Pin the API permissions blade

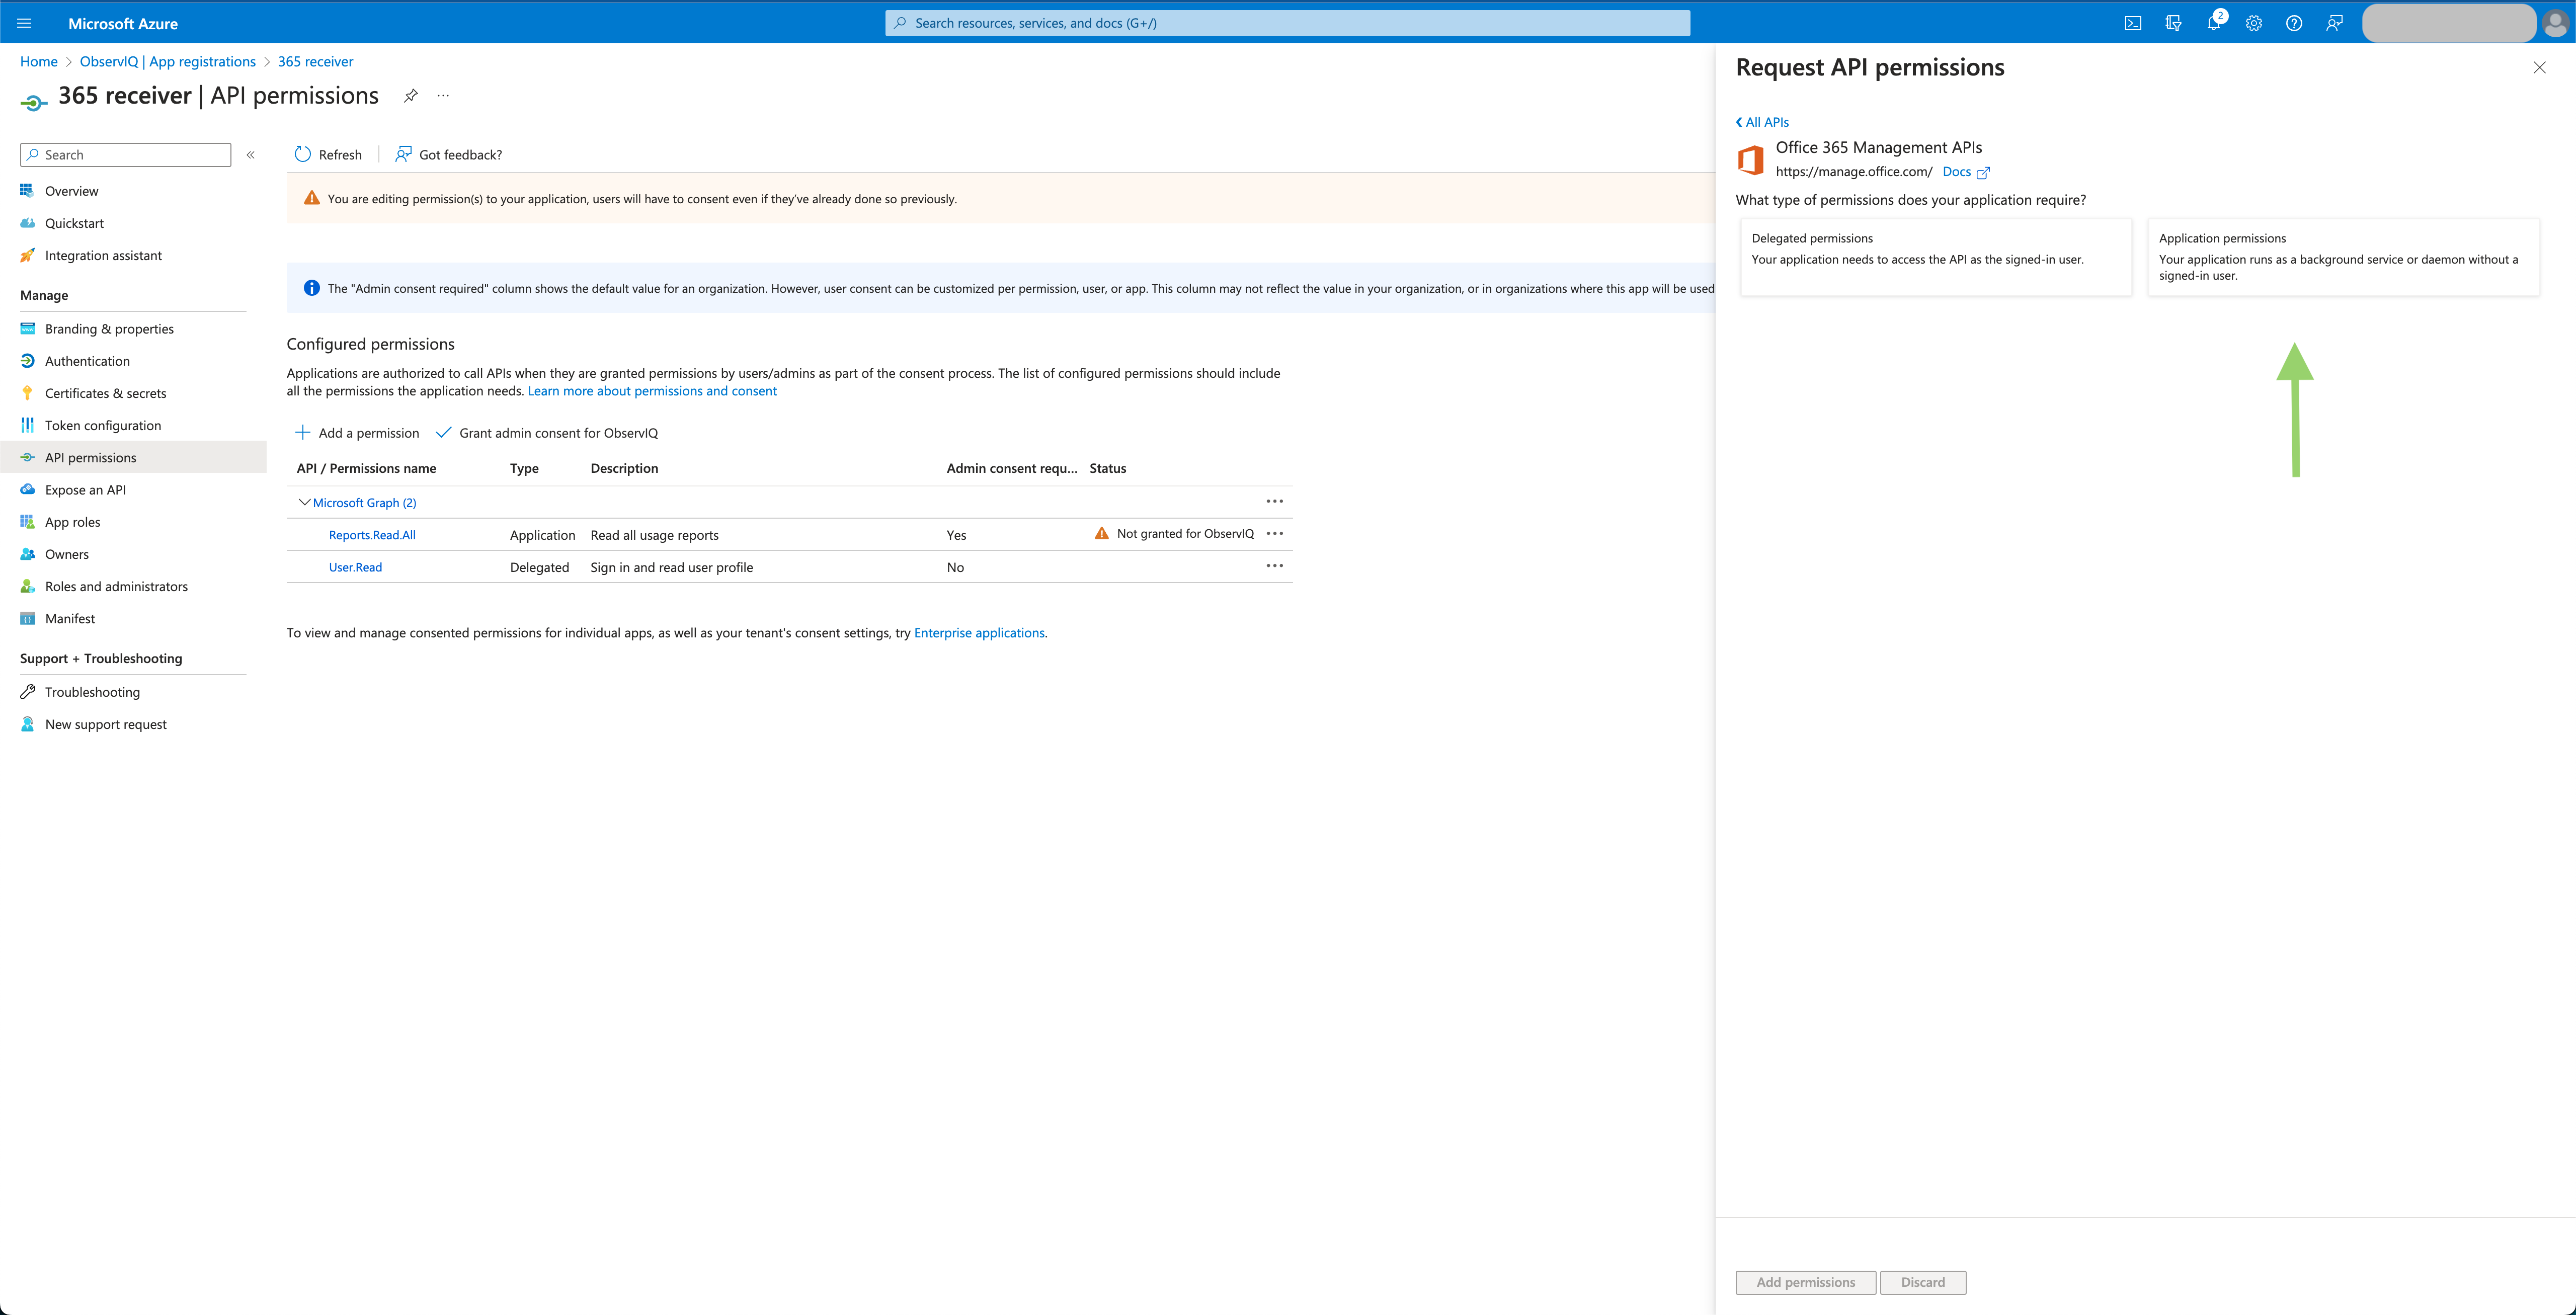point(410,96)
